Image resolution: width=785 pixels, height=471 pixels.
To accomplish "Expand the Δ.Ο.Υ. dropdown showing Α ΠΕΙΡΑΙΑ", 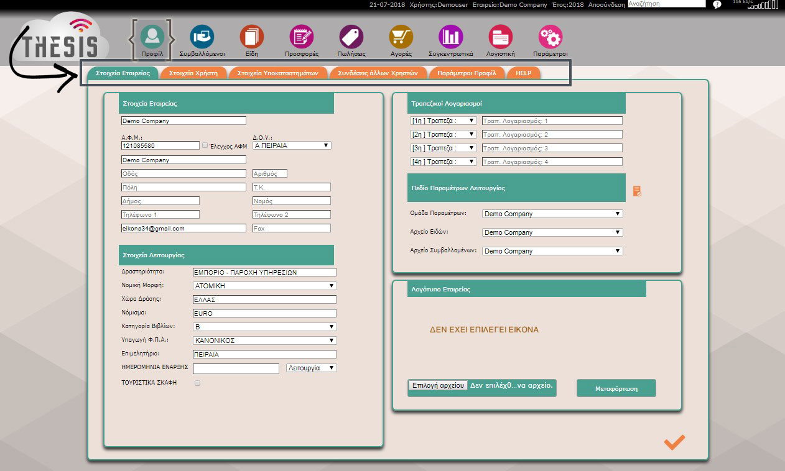I will [x=292, y=145].
